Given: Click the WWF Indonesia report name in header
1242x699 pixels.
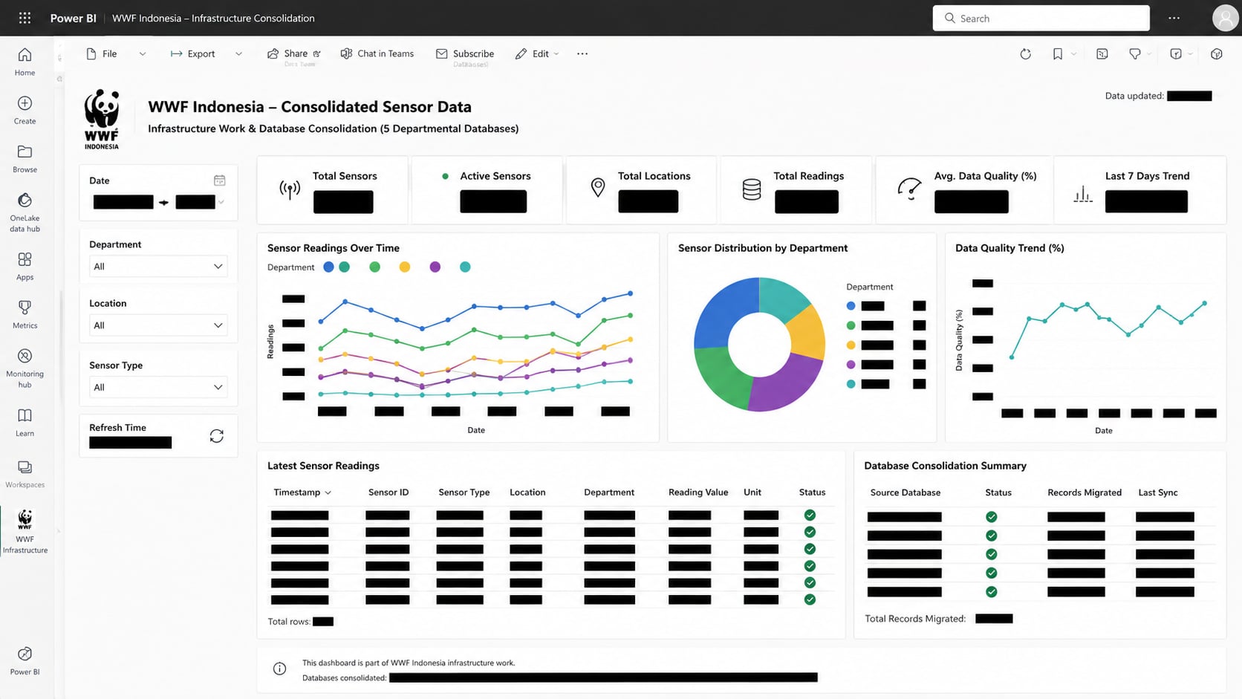Looking at the screenshot, I should 213,18.
